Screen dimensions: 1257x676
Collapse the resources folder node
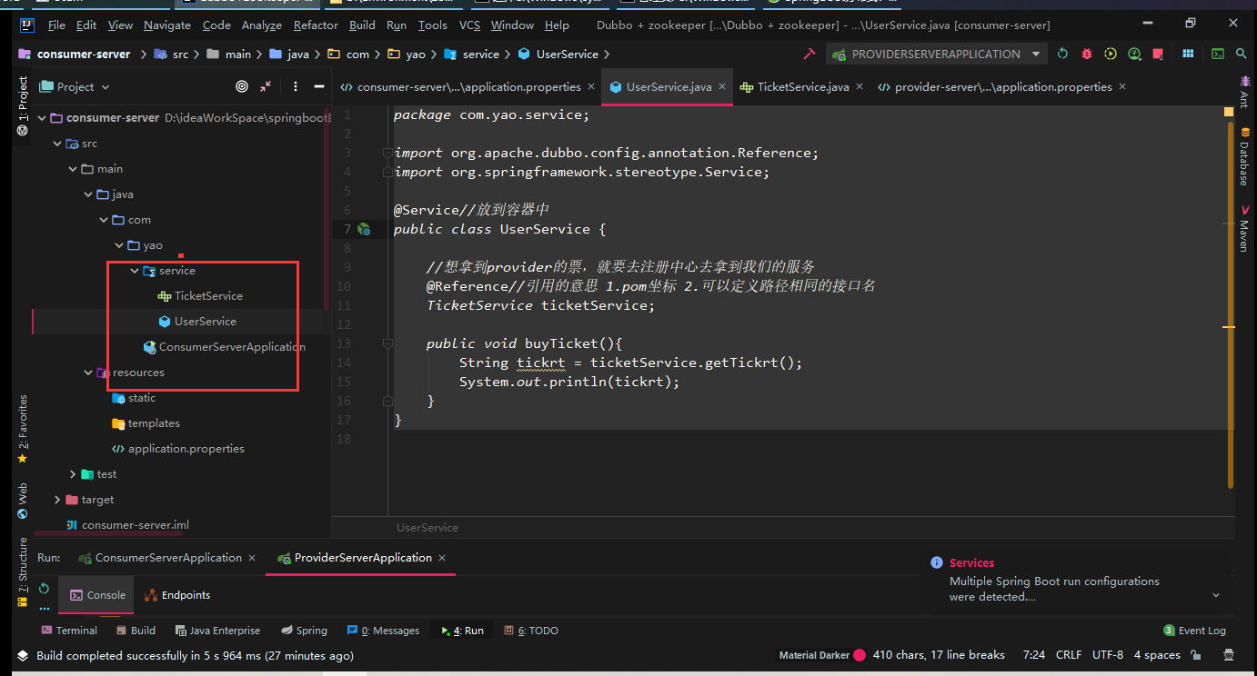coord(88,373)
